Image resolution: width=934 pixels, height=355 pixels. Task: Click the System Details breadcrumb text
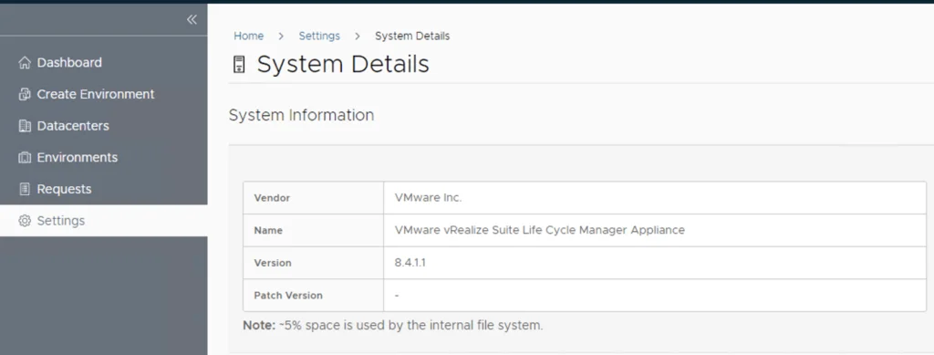412,36
